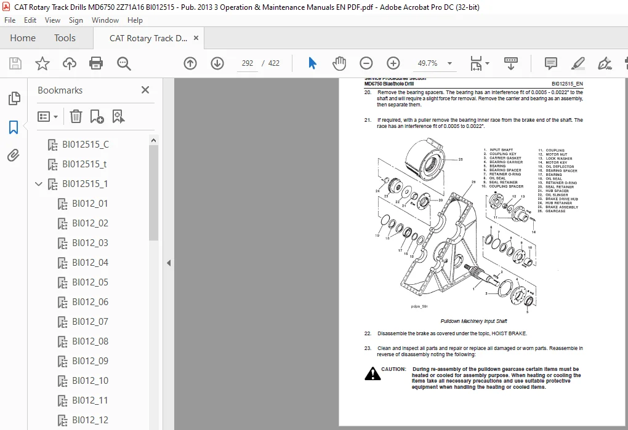The width and height of the screenshot is (628, 430).
Task: Switch to the Home tab
Action: [23, 38]
